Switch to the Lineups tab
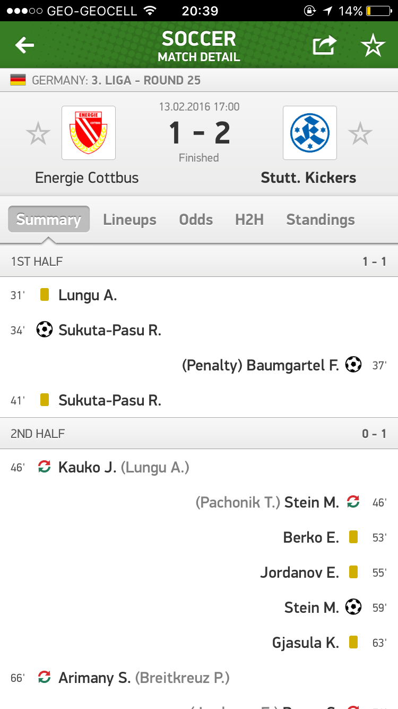Viewport: 398px width, 709px height. pos(129,220)
